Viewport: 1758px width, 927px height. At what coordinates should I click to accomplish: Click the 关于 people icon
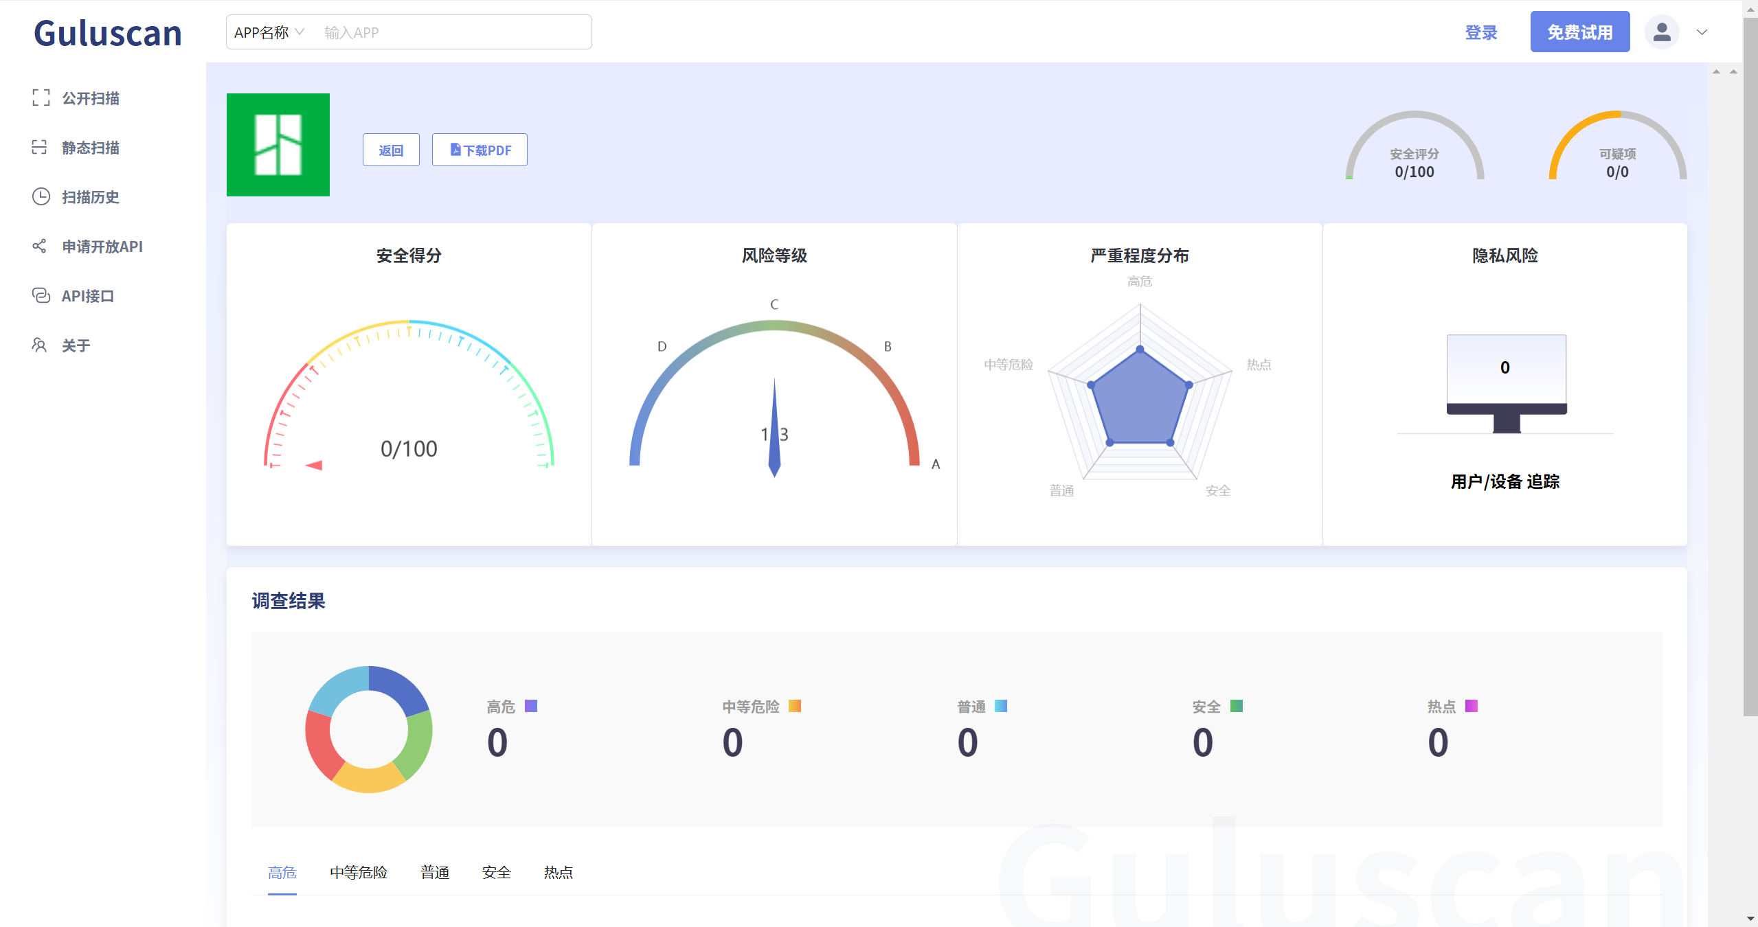39,345
